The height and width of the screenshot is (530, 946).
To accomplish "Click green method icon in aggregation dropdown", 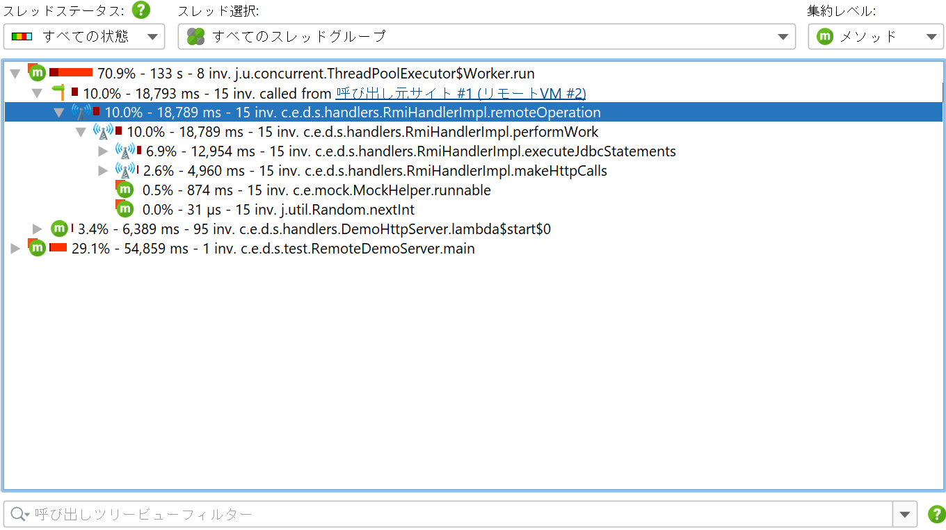I will tap(825, 37).
